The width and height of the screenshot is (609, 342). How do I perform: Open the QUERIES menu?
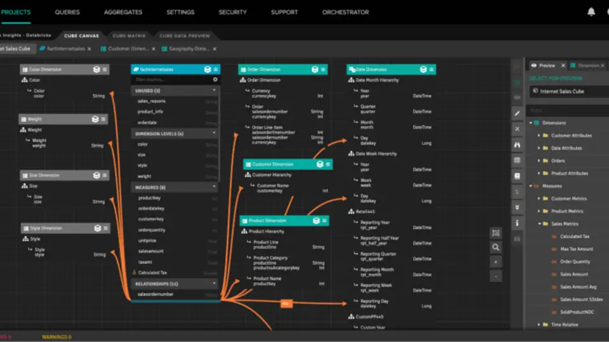click(67, 12)
